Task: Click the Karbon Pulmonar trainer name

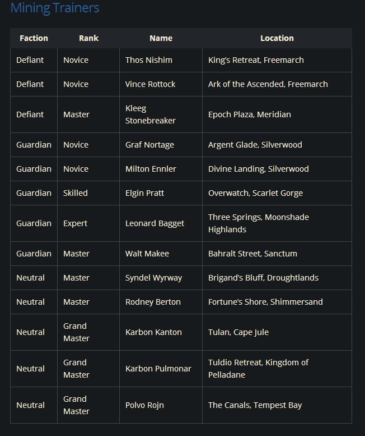Action: tap(158, 369)
